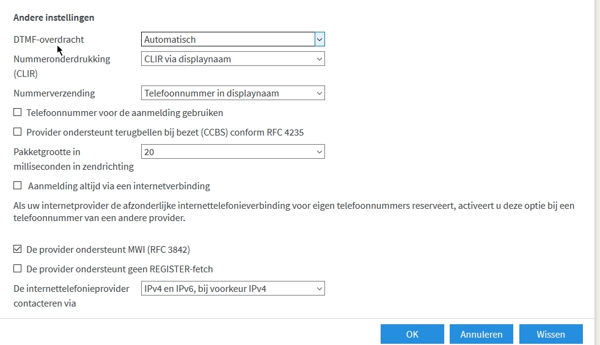Uncheck the MWI (RFC 3842) support checkbox
The height and width of the screenshot is (345, 600).
[18, 249]
